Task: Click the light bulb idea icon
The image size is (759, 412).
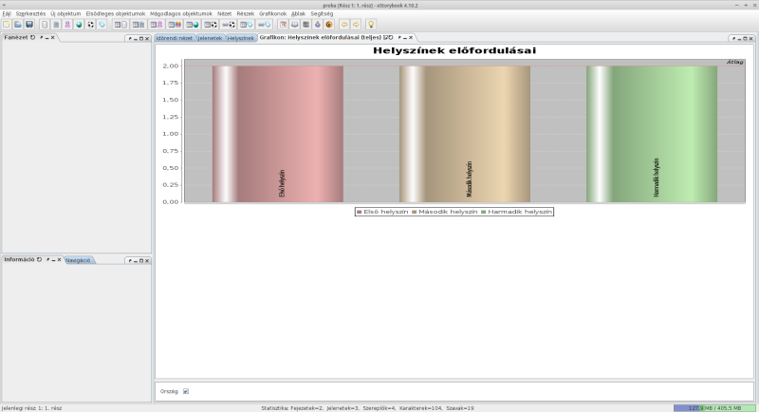Action: pos(371,24)
